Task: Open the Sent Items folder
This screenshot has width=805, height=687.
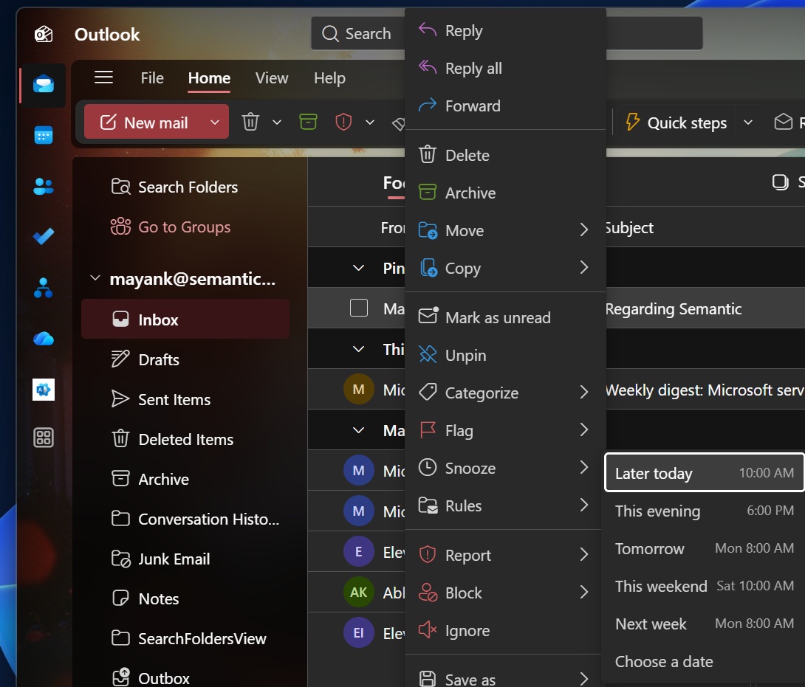Action: click(x=185, y=399)
